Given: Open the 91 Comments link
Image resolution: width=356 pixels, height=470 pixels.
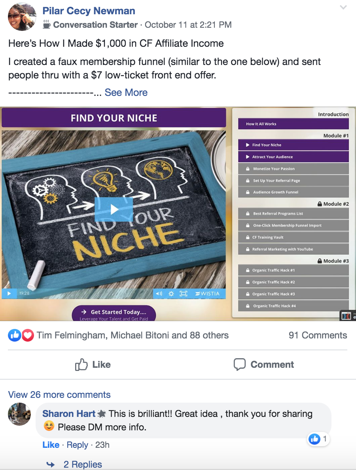Looking at the screenshot, I should [x=318, y=335].
